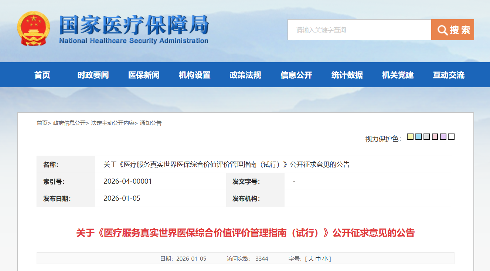Choose the light blue eye-protection color
Screen dimensions: 490x271
click(x=418, y=137)
